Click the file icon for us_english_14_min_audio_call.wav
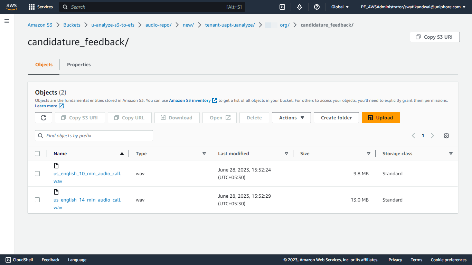The width and height of the screenshot is (472, 265). click(x=56, y=192)
